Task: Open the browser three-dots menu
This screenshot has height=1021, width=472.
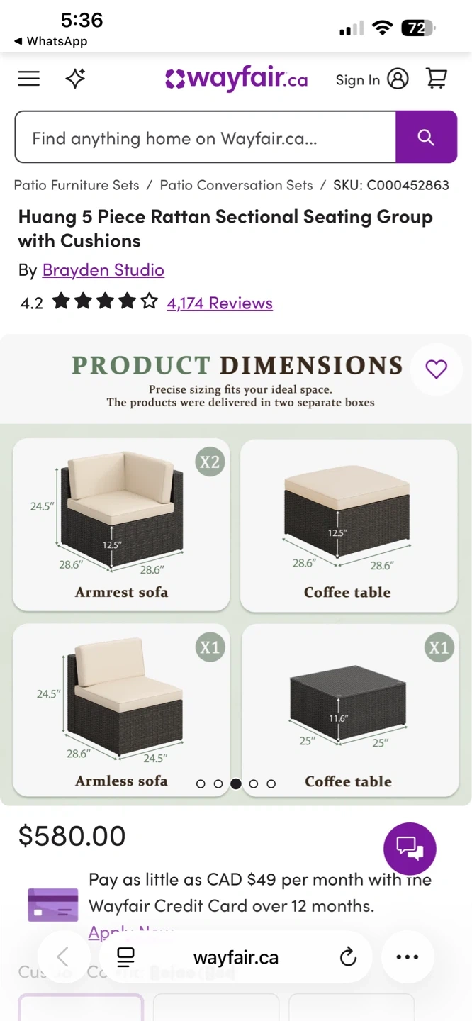Action: pos(408,957)
